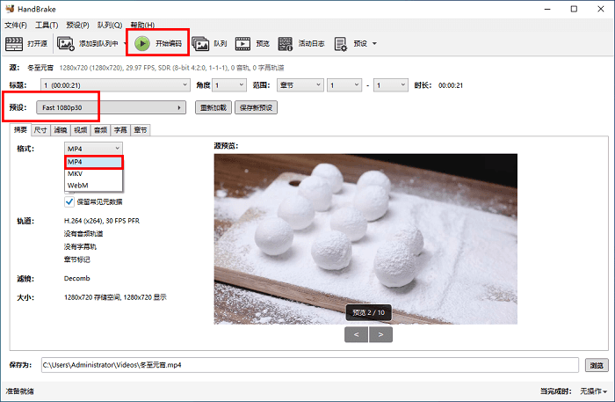Click the source preview image of rice balls
The height and width of the screenshot is (402, 615).
click(x=365, y=239)
